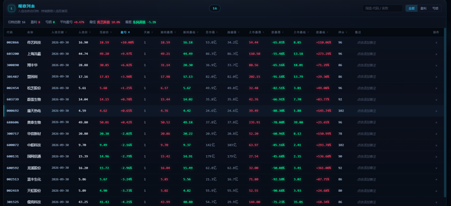Click the 平均盈亏 +0.47% summary stat
Screen dimensions: 451x206
coord(72,22)
